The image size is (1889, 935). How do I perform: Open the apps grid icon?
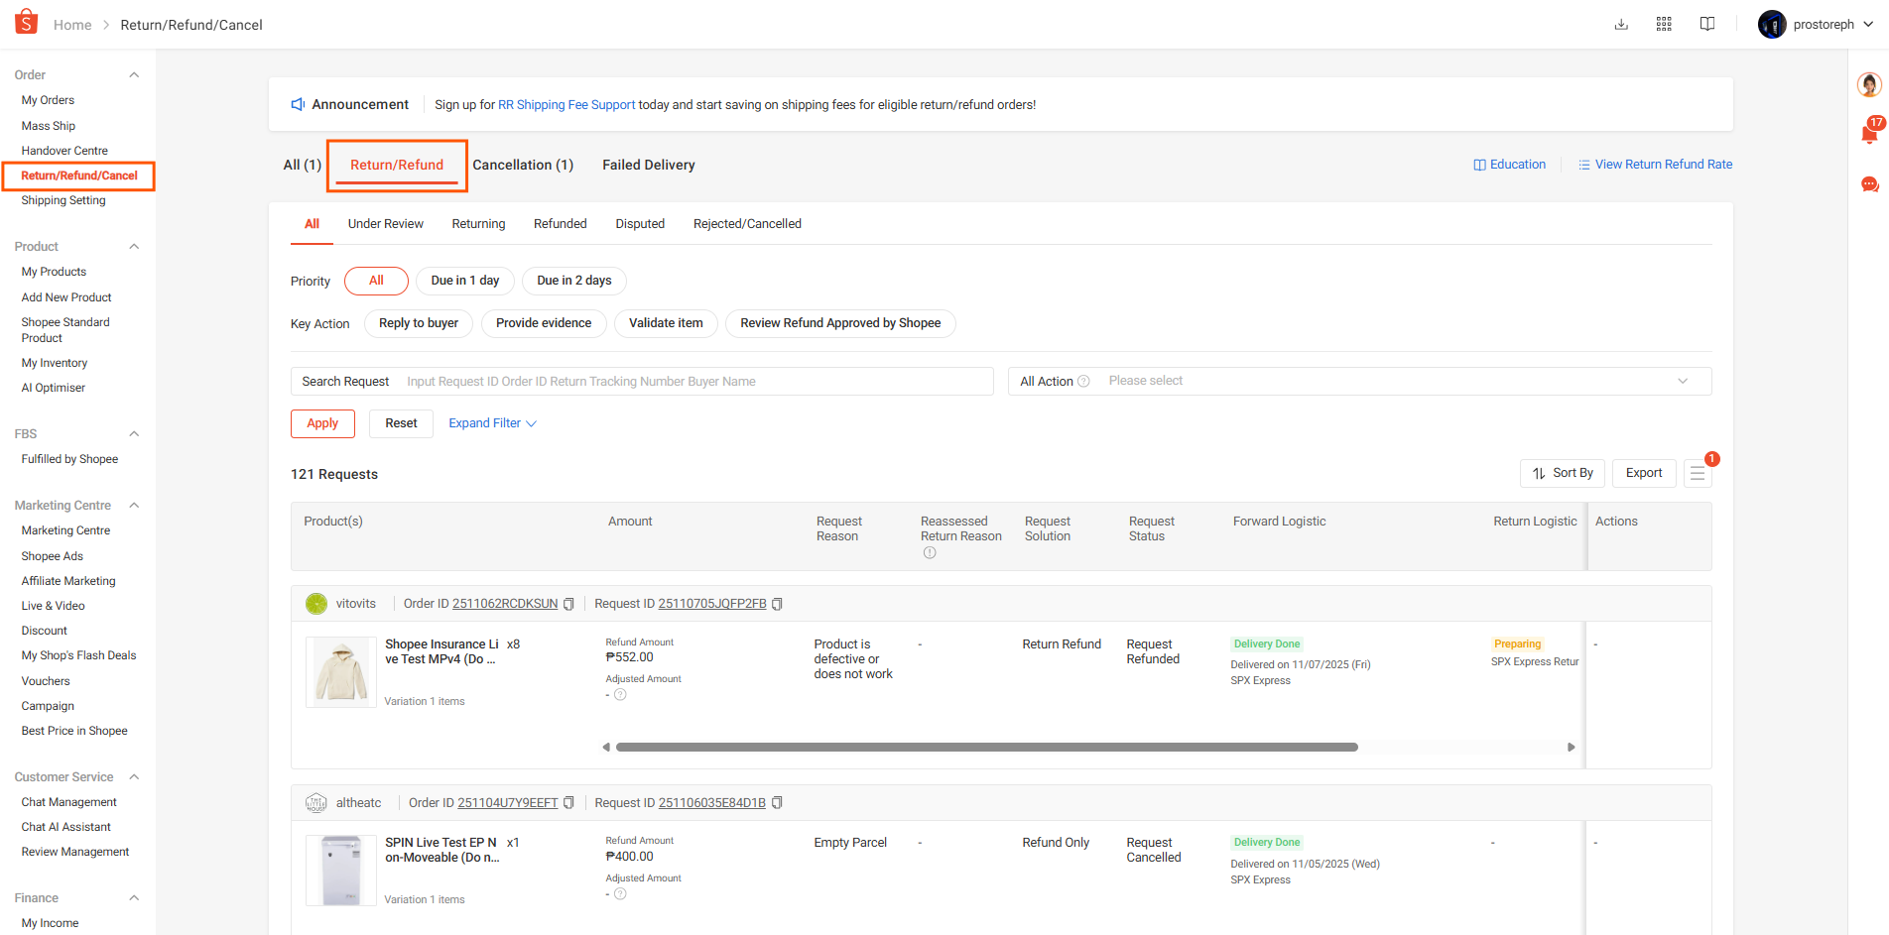pos(1664,24)
